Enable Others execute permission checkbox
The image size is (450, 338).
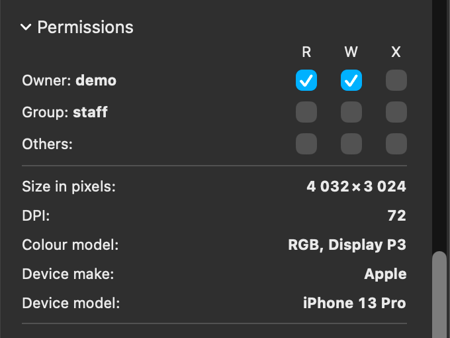pos(396,144)
